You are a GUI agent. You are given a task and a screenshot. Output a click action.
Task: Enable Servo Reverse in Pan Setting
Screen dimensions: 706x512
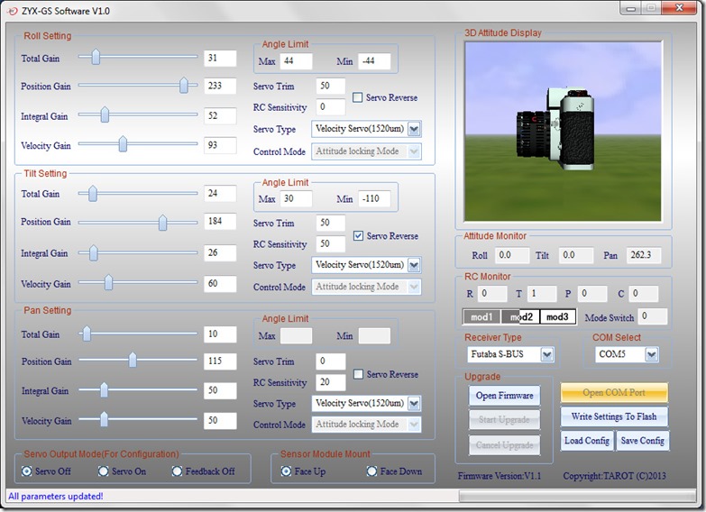coord(358,374)
